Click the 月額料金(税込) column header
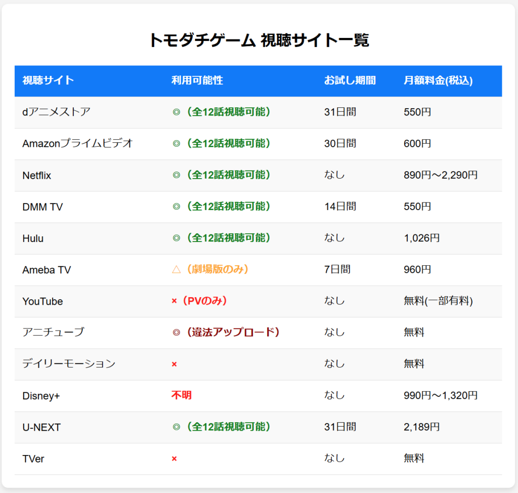Viewport: 518px width, 493px height. tap(438, 80)
